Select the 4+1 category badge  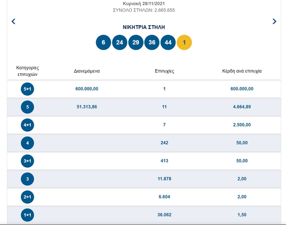click(x=27, y=125)
